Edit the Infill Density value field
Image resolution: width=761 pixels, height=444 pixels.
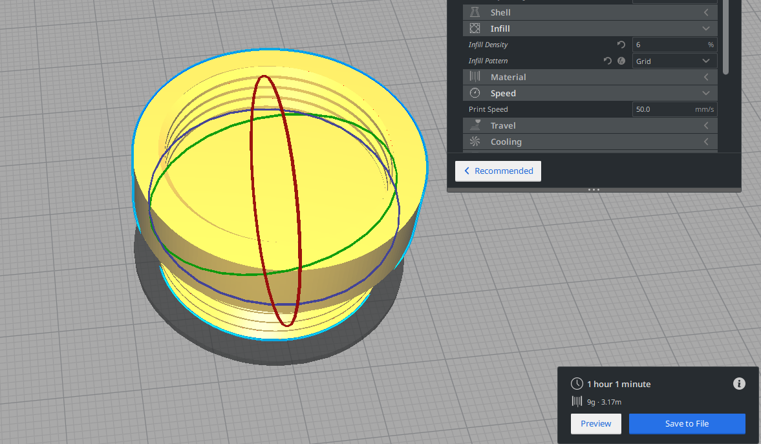pyautogui.click(x=674, y=45)
